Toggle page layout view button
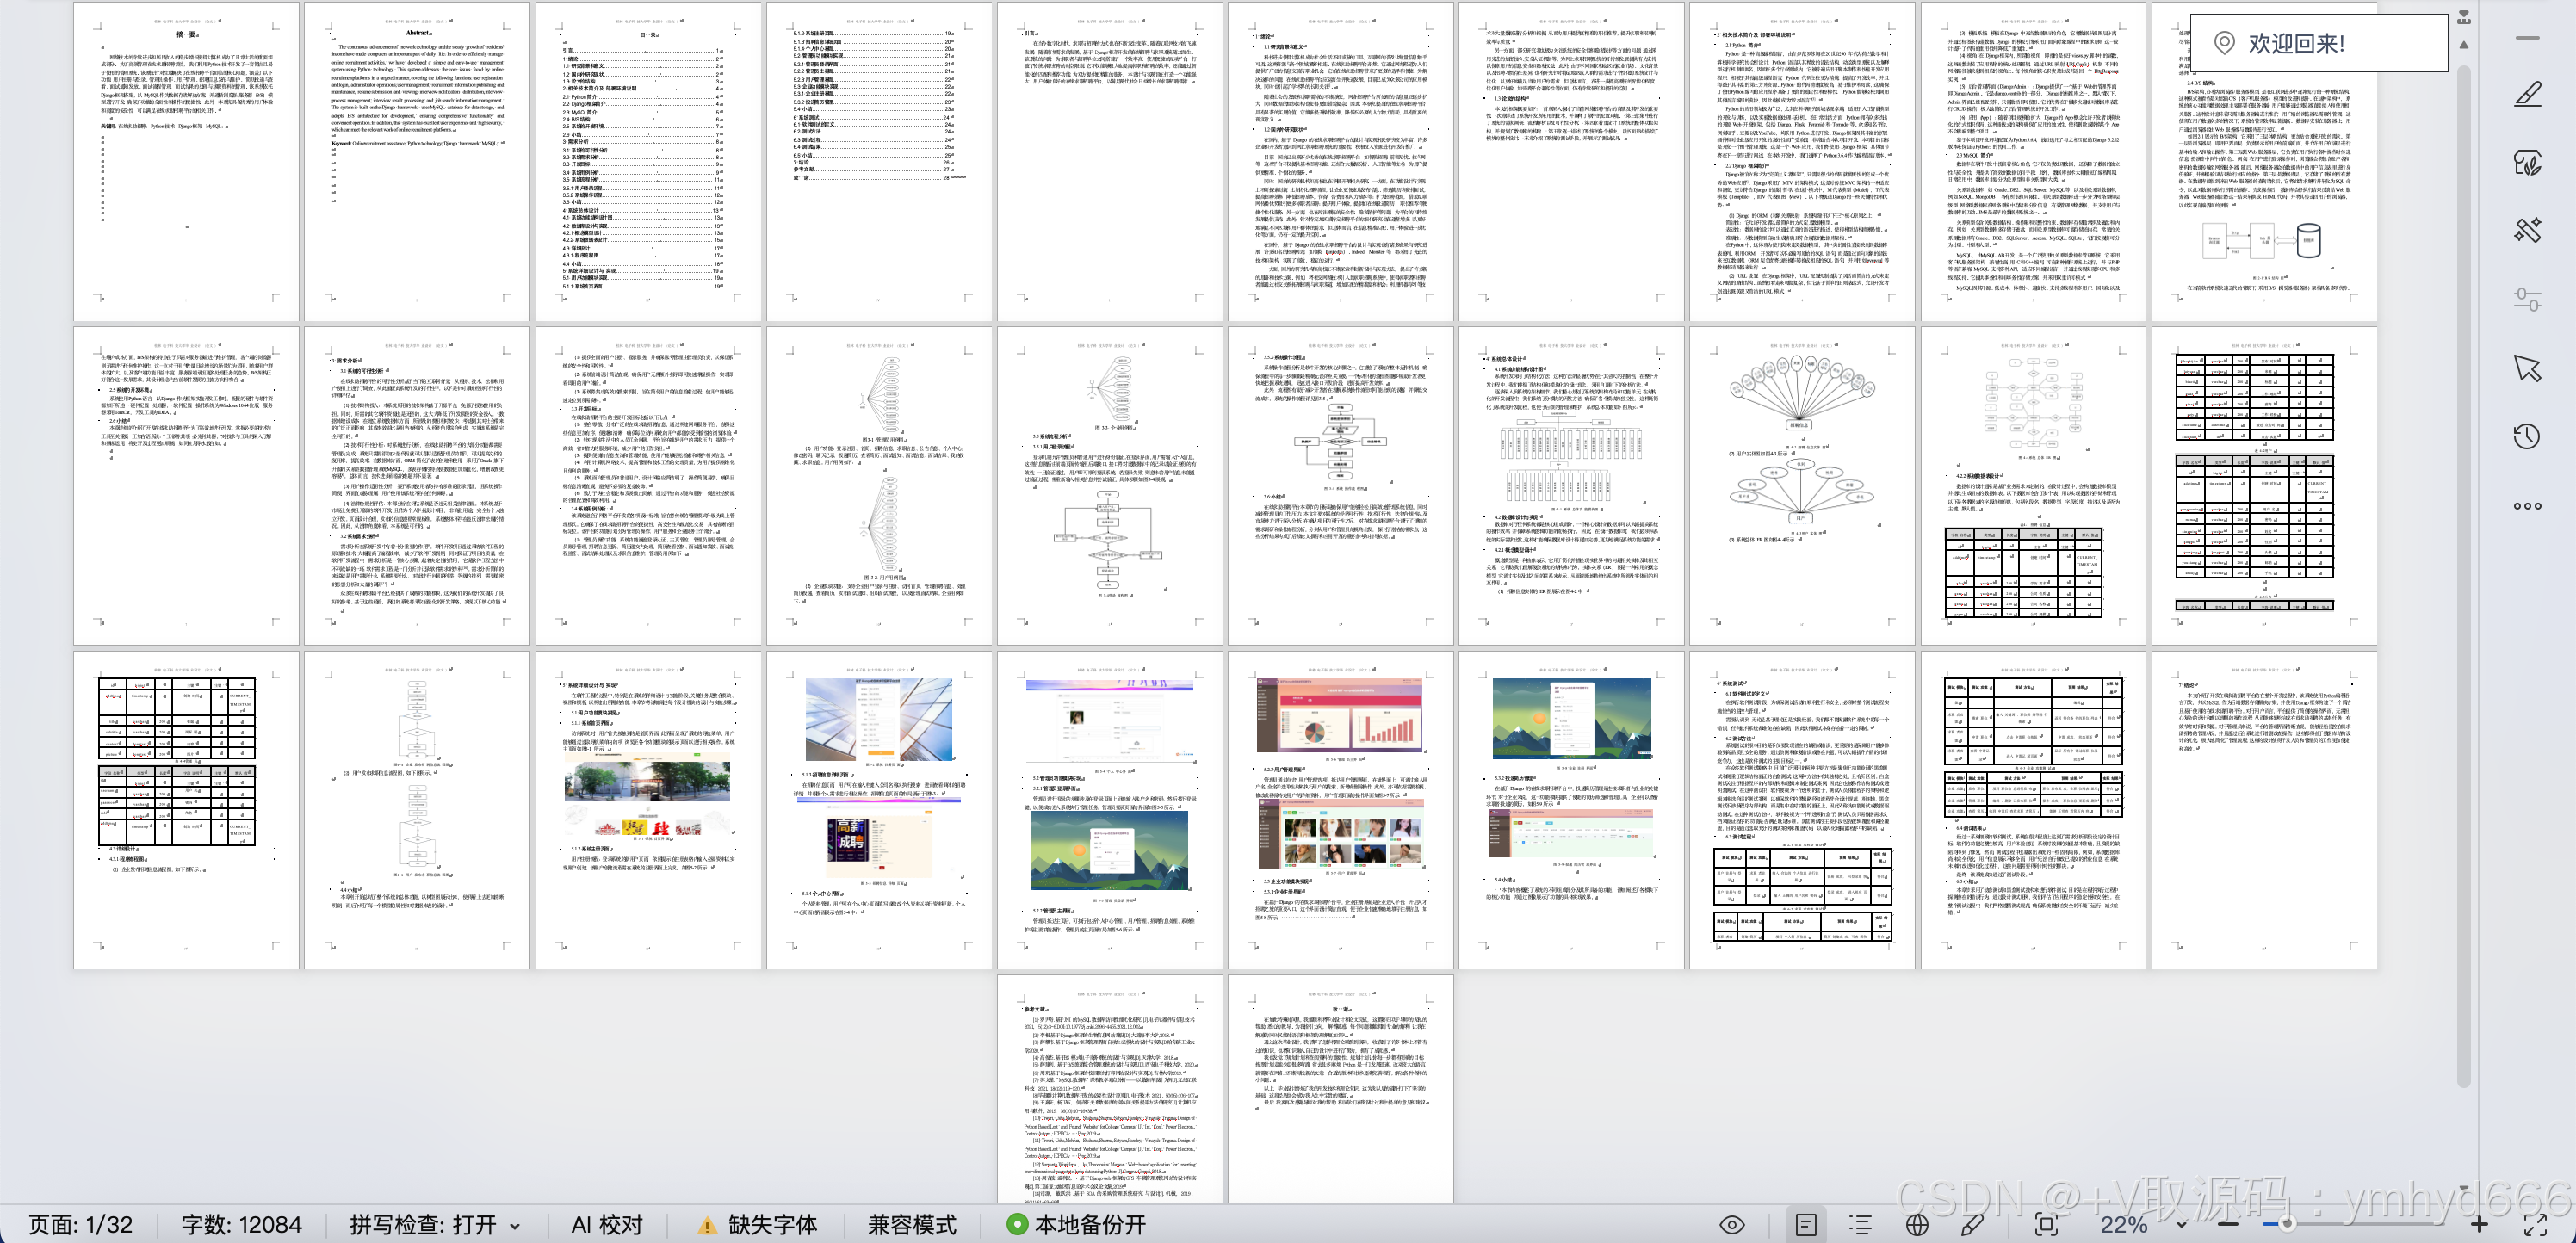2576x1243 pixels. pyautogui.click(x=1806, y=1224)
